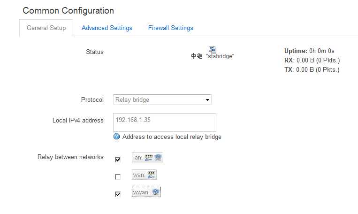Viewport: 358px width, 214px height.
Task: Uncheck the wwan network checkbox
Action: 118,194
